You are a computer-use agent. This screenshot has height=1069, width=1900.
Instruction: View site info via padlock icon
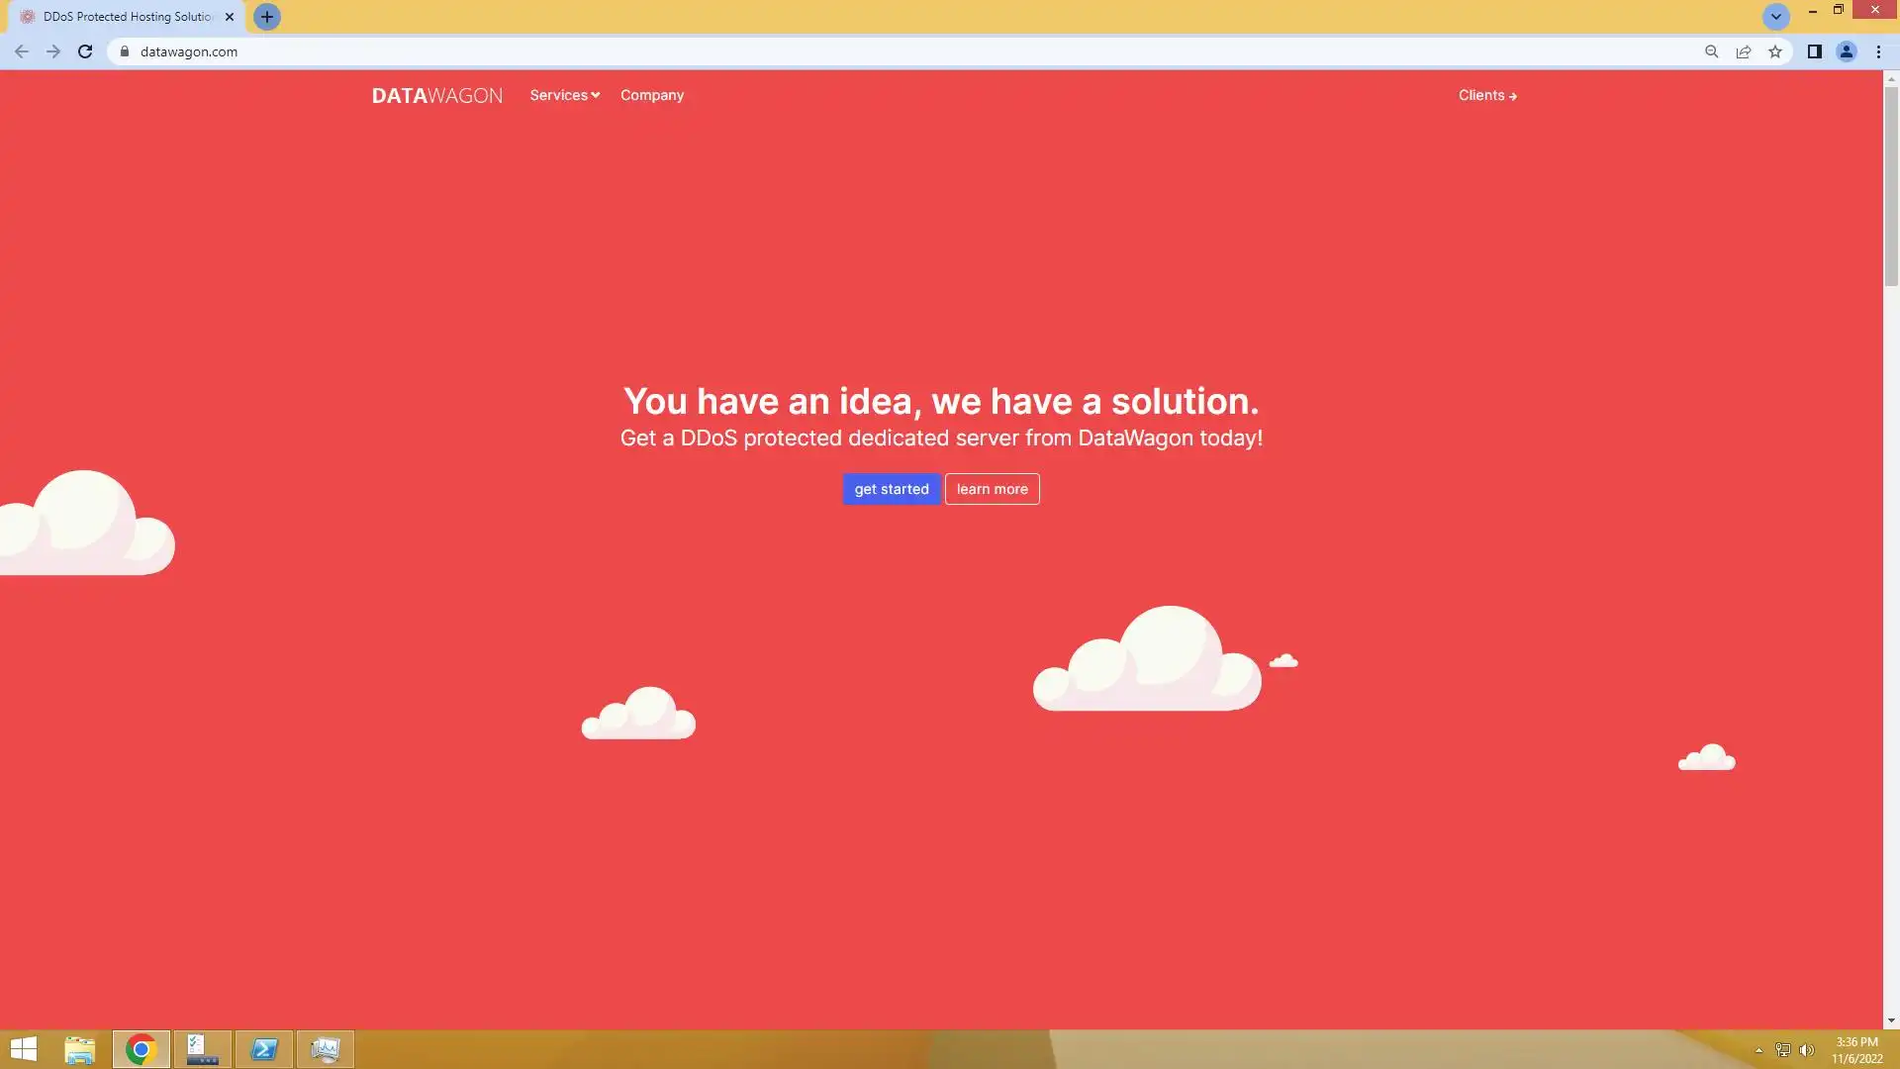125,51
